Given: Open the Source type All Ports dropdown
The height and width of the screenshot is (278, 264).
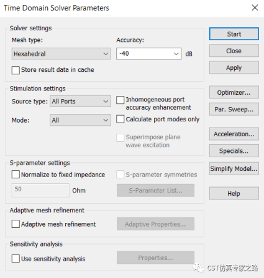Looking at the screenshot, I should coord(80,101).
